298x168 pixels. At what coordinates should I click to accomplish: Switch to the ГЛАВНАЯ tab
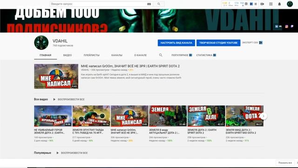click(x=46, y=55)
